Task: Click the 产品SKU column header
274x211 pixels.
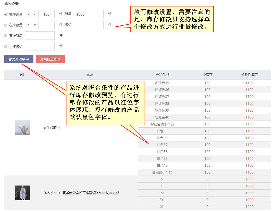Action: pos(162,75)
